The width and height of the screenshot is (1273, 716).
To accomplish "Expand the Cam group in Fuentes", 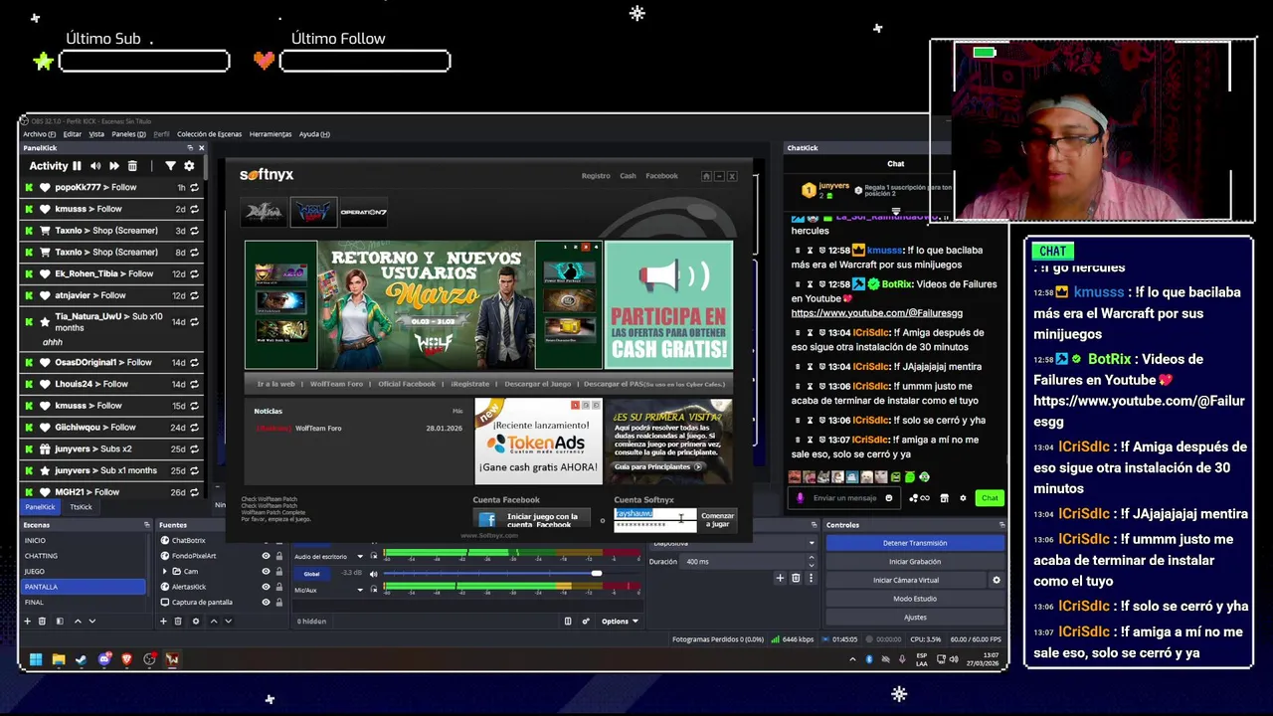I will (x=165, y=572).
